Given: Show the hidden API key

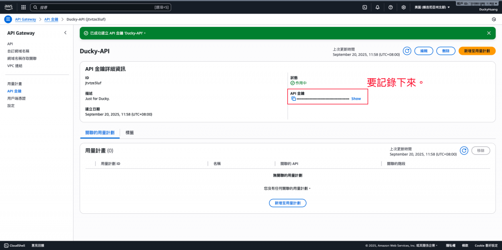Looking at the screenshot, I should click(x=356, y=99).
